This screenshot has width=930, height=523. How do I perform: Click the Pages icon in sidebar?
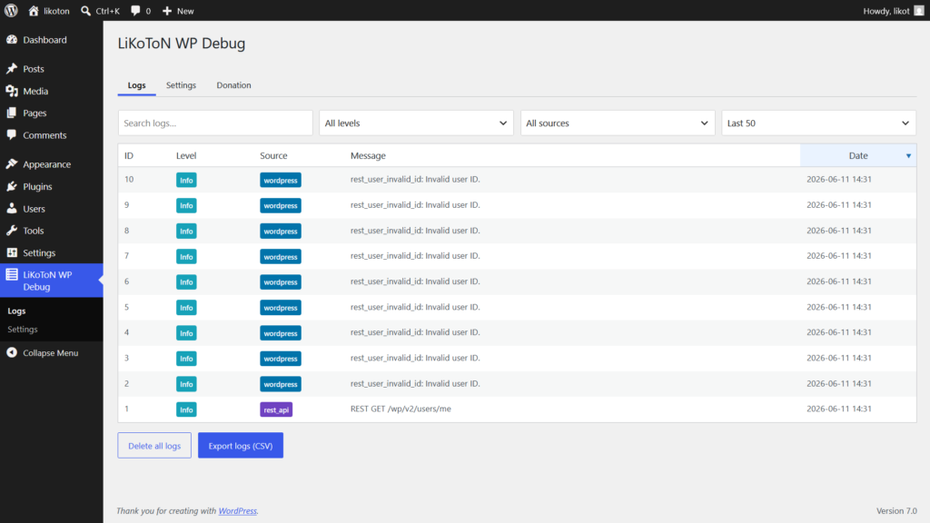coord(12,113)
